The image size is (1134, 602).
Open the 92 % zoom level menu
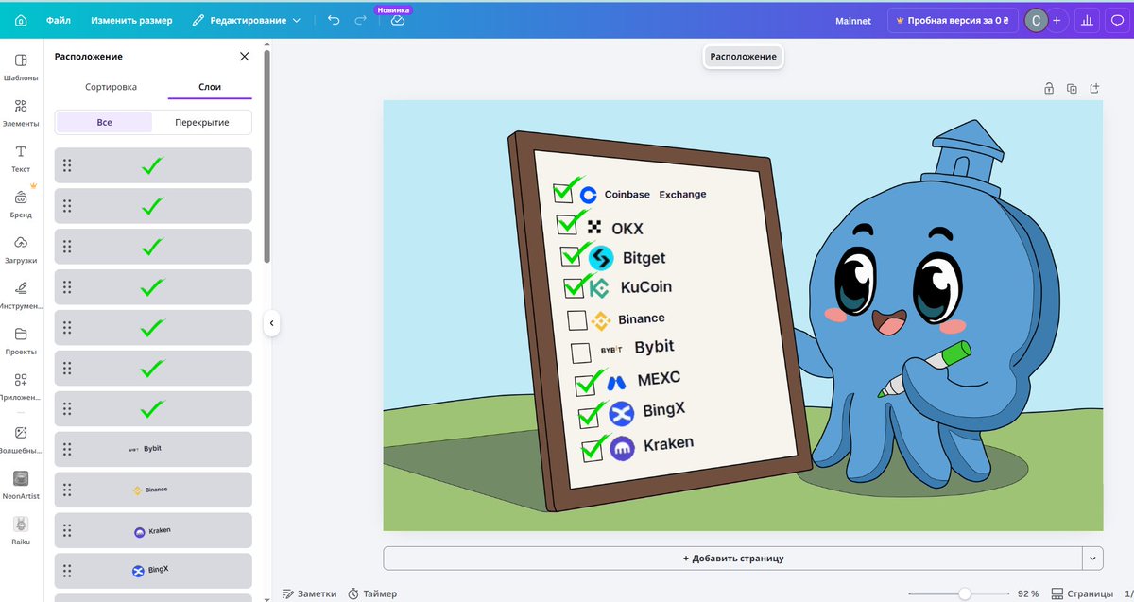coord(1027,593)
